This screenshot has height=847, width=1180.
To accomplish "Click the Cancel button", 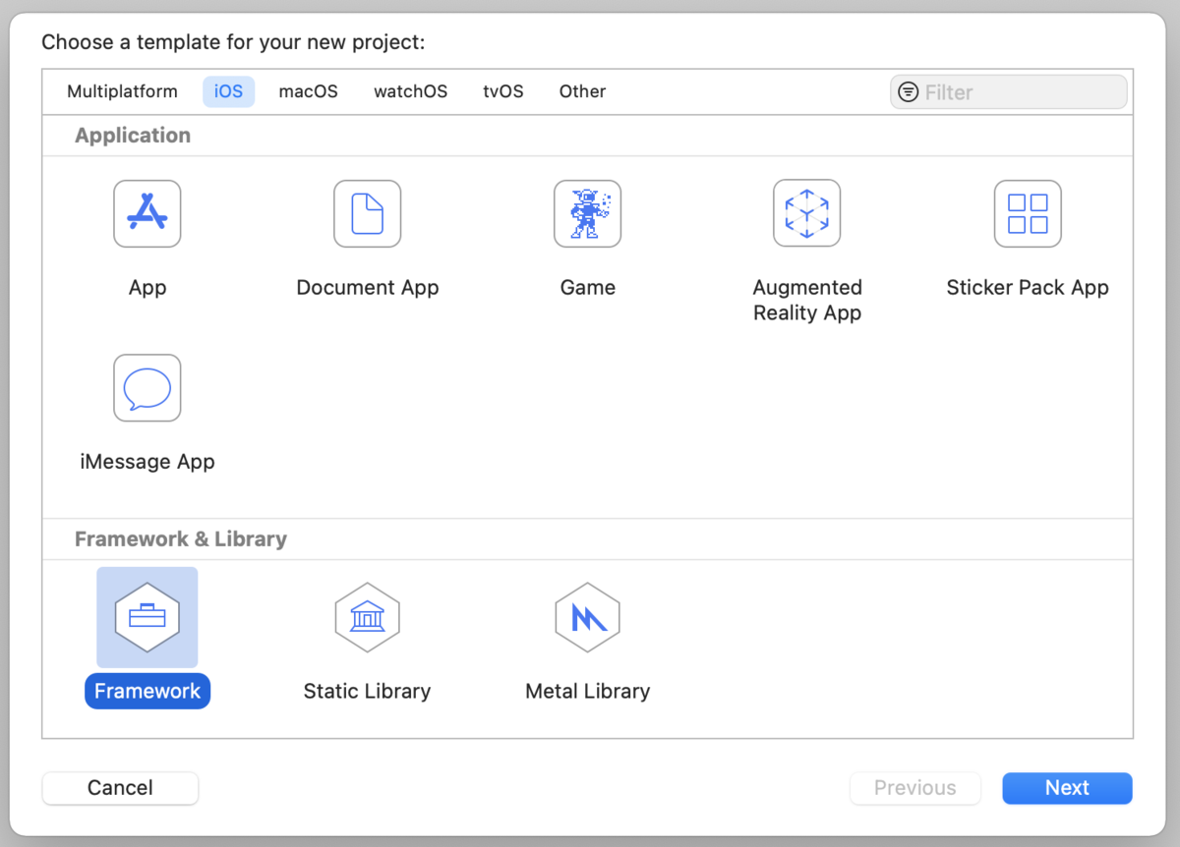I will [120, 788].
